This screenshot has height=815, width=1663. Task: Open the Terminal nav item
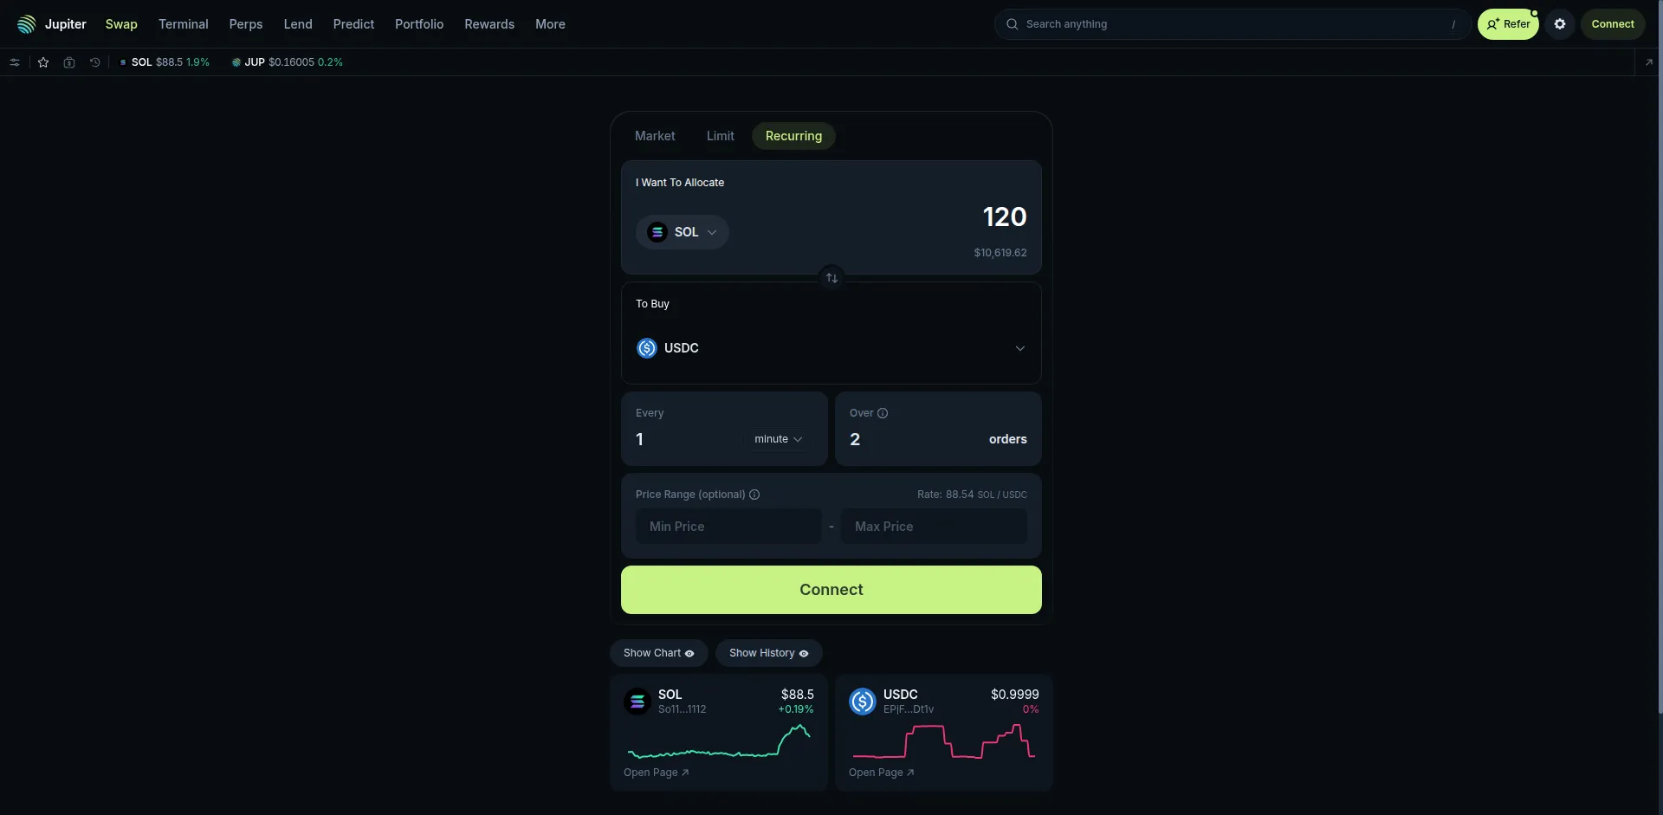184,24
